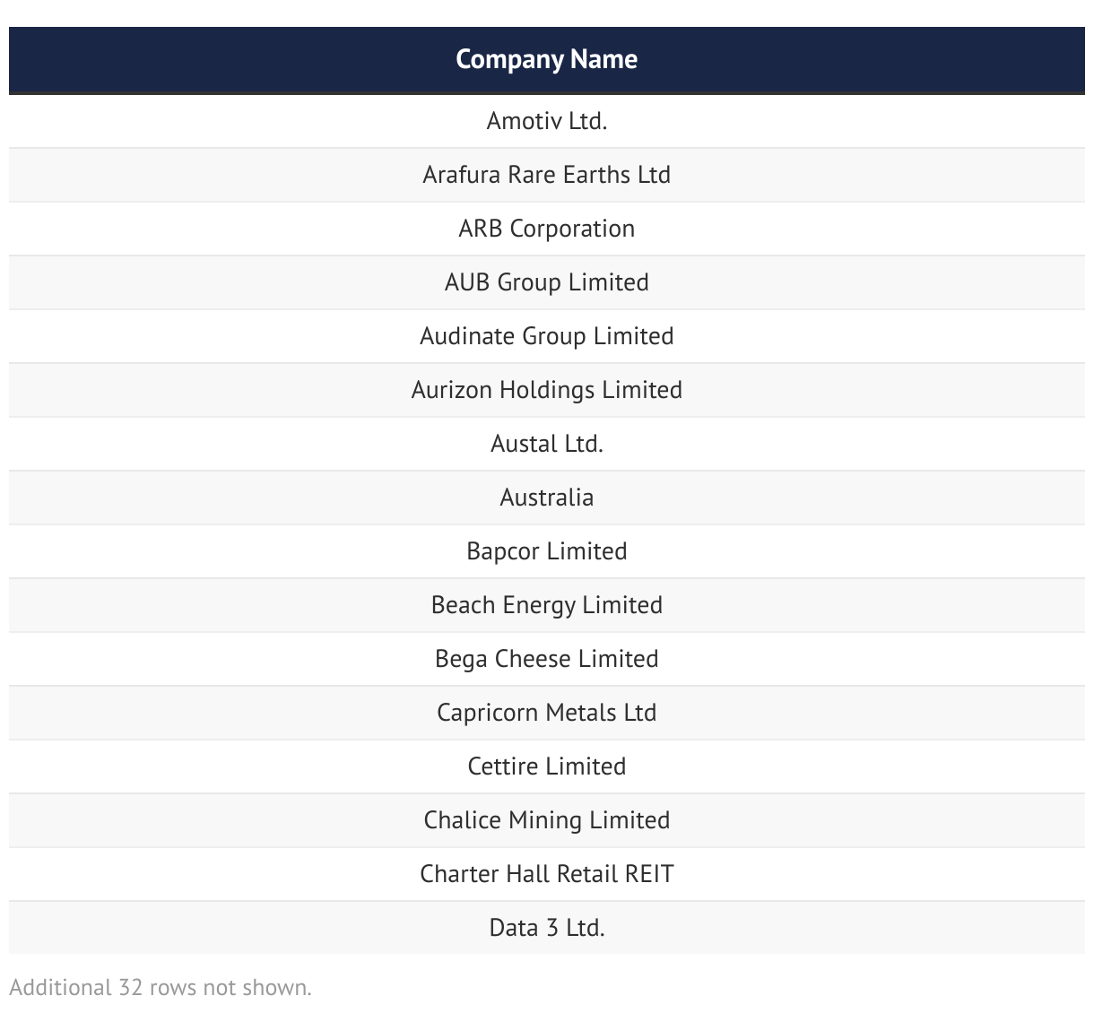The image size is (1094, 1013).
Task: Choose the Bega Cheese Limited entry
Action: (546, 659)
